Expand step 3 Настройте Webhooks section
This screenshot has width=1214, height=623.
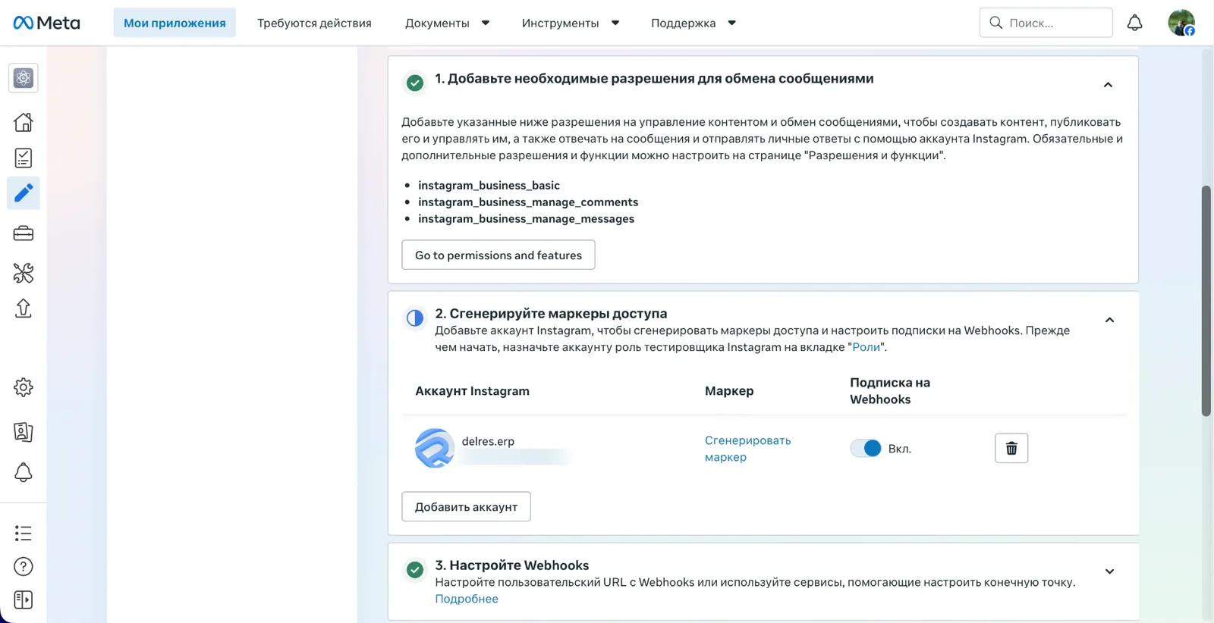point(1109,571)
